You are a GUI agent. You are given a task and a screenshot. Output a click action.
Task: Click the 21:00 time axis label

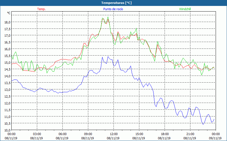tap(190, 134)
